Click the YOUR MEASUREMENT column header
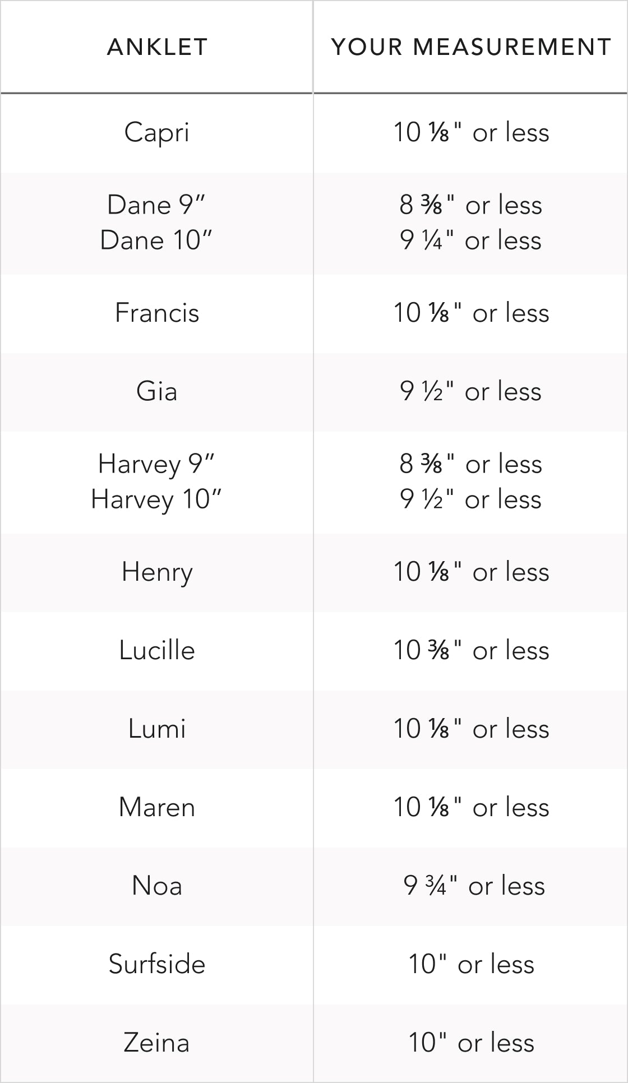The width and height of the screenshot is (628, 1083). pyautogui.click(x=471, y=47)
